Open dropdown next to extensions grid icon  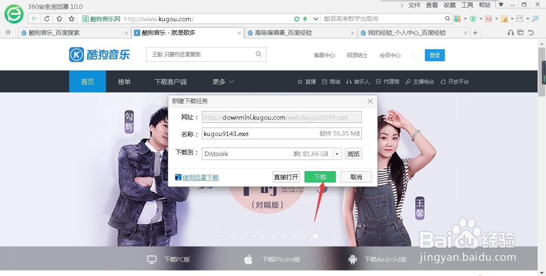465,19
